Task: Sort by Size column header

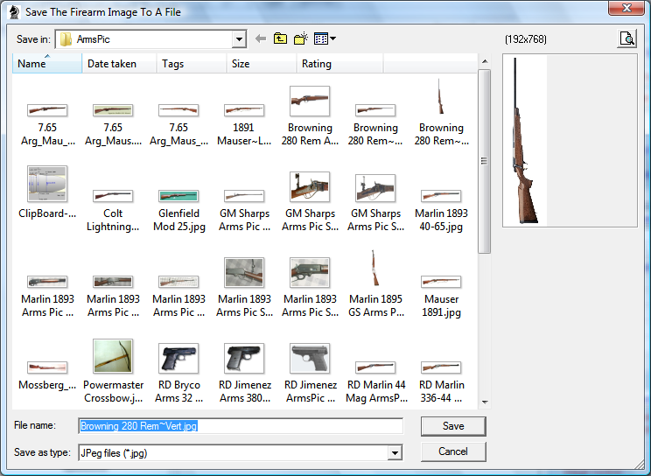Action: [x=262, y=64]
